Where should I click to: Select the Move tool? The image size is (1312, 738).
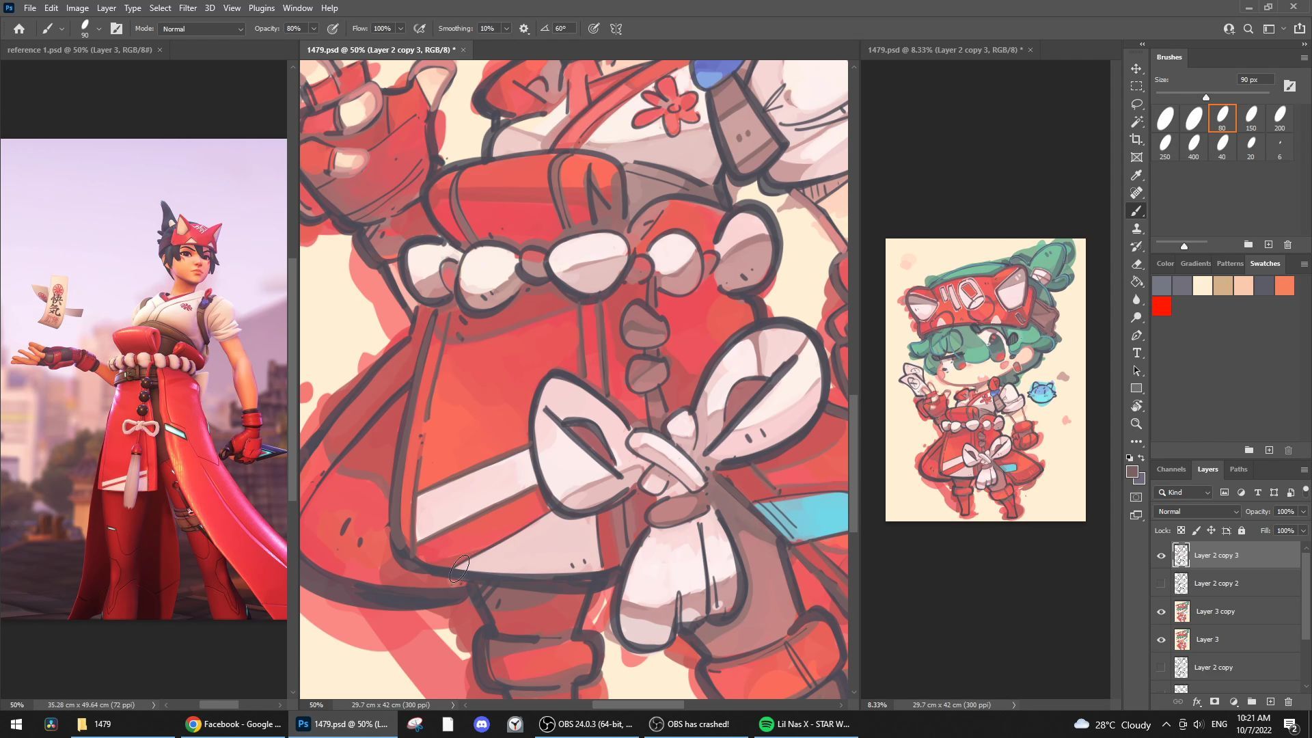[x=1136, y=69]
